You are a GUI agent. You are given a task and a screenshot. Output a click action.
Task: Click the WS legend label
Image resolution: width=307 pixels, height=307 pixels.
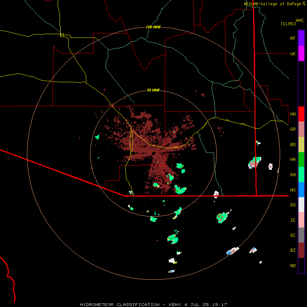(x=293, y=190)
